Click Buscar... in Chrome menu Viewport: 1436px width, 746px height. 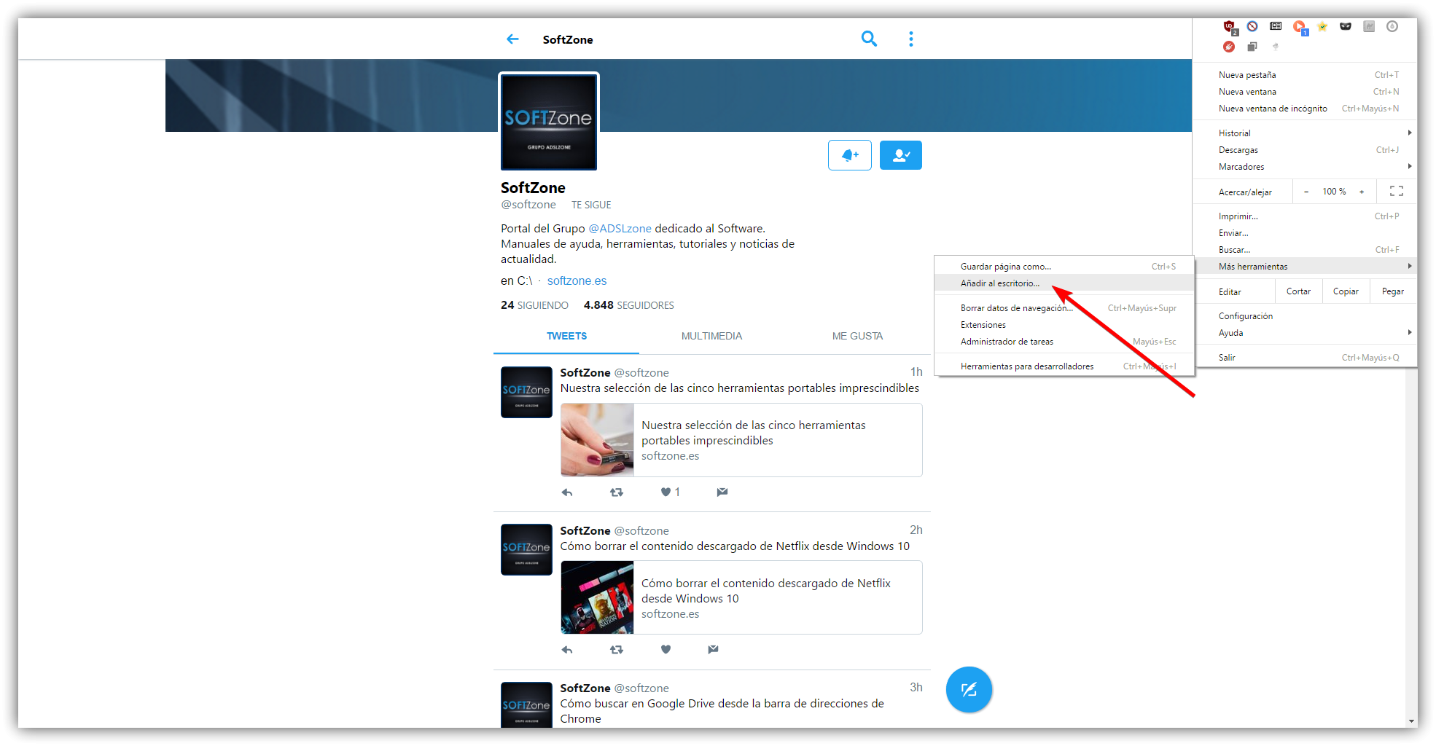coord(1306,250)
